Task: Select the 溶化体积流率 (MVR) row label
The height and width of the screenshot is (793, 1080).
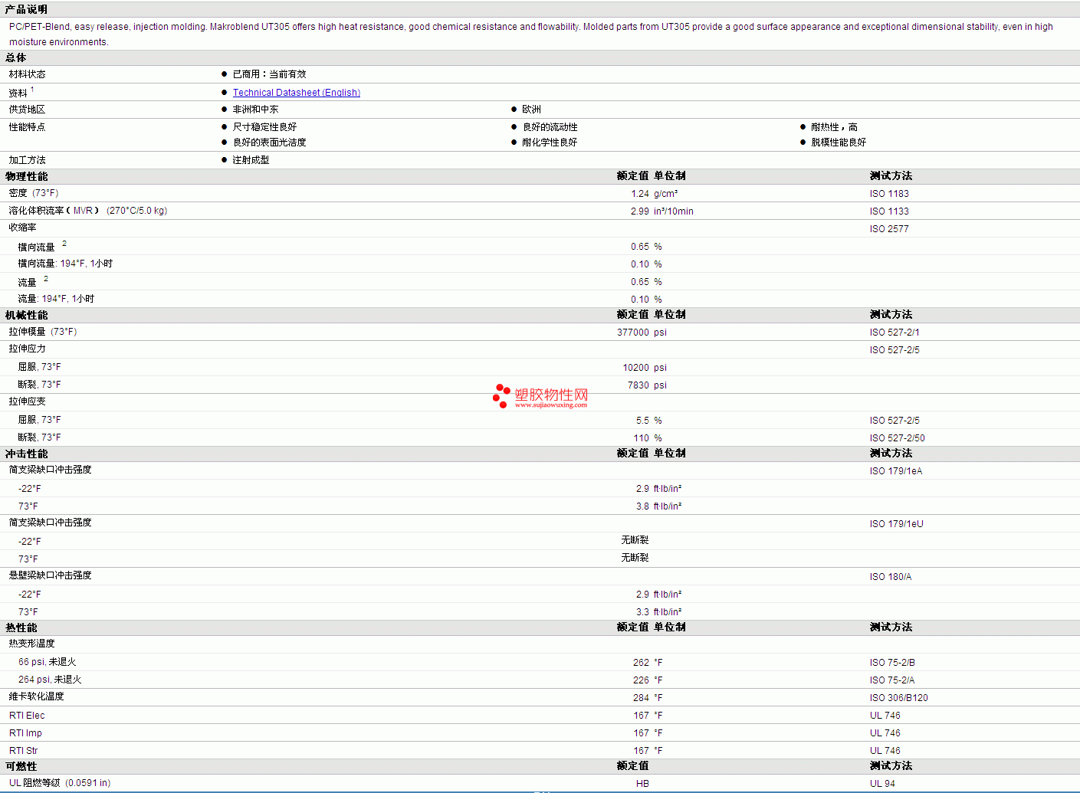Action: 88,211
